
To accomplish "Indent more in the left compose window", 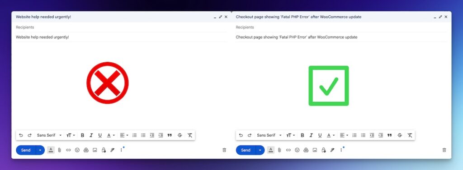I will coord(161,135).
